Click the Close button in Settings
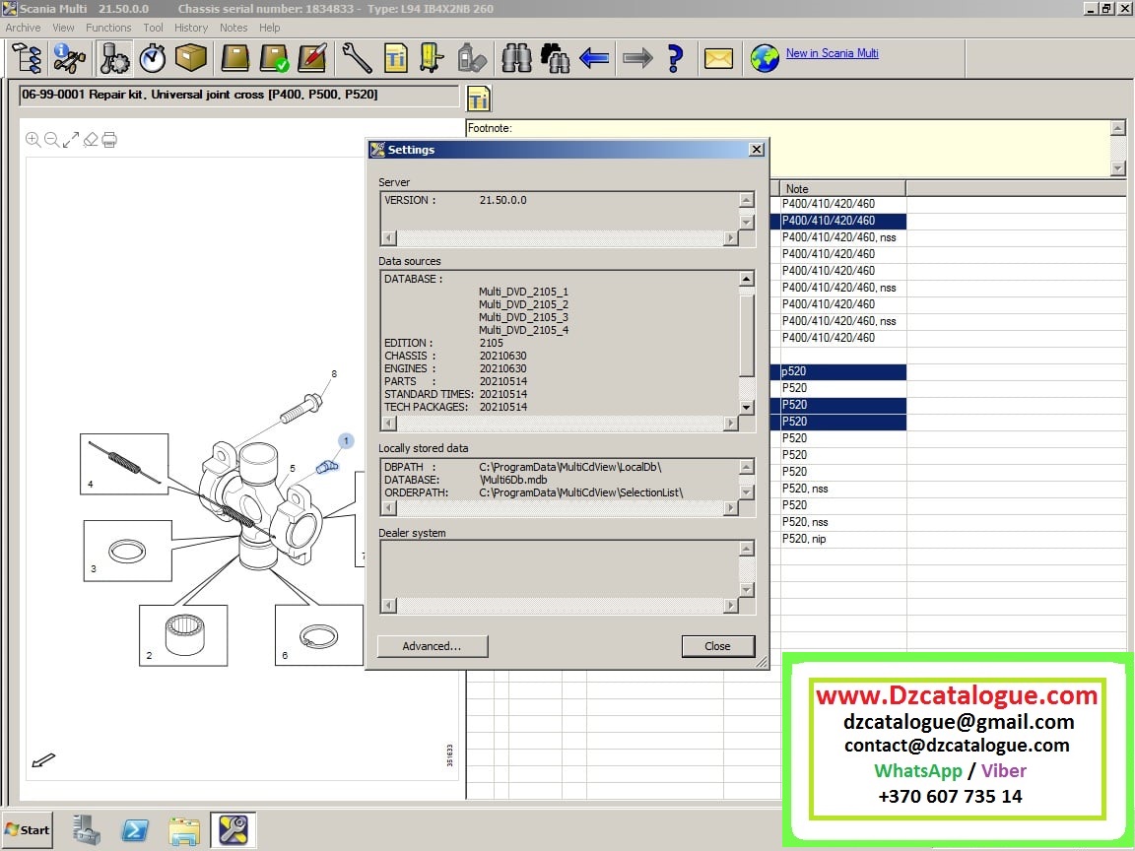Image resolution: width=1135 pixels, height=851 pixels. tap(717, 646)
